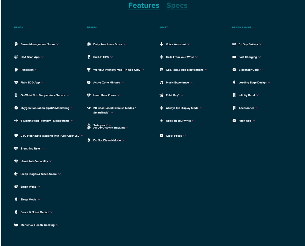Click the Fitbit Pay card icon

(161, 95)
